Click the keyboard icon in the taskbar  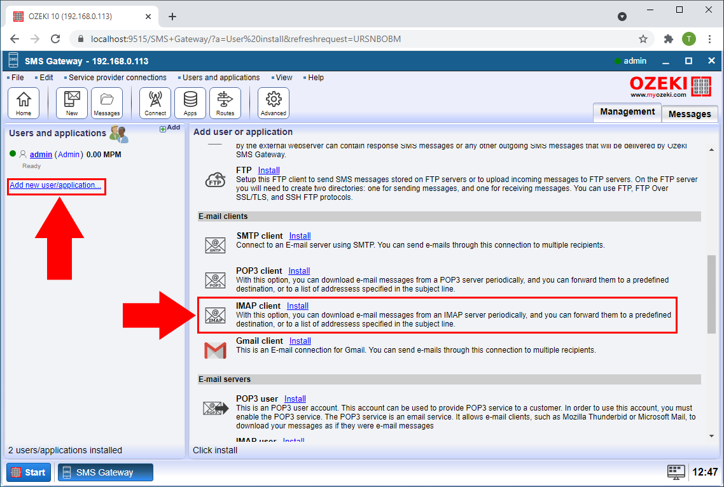tap(676, 472)
